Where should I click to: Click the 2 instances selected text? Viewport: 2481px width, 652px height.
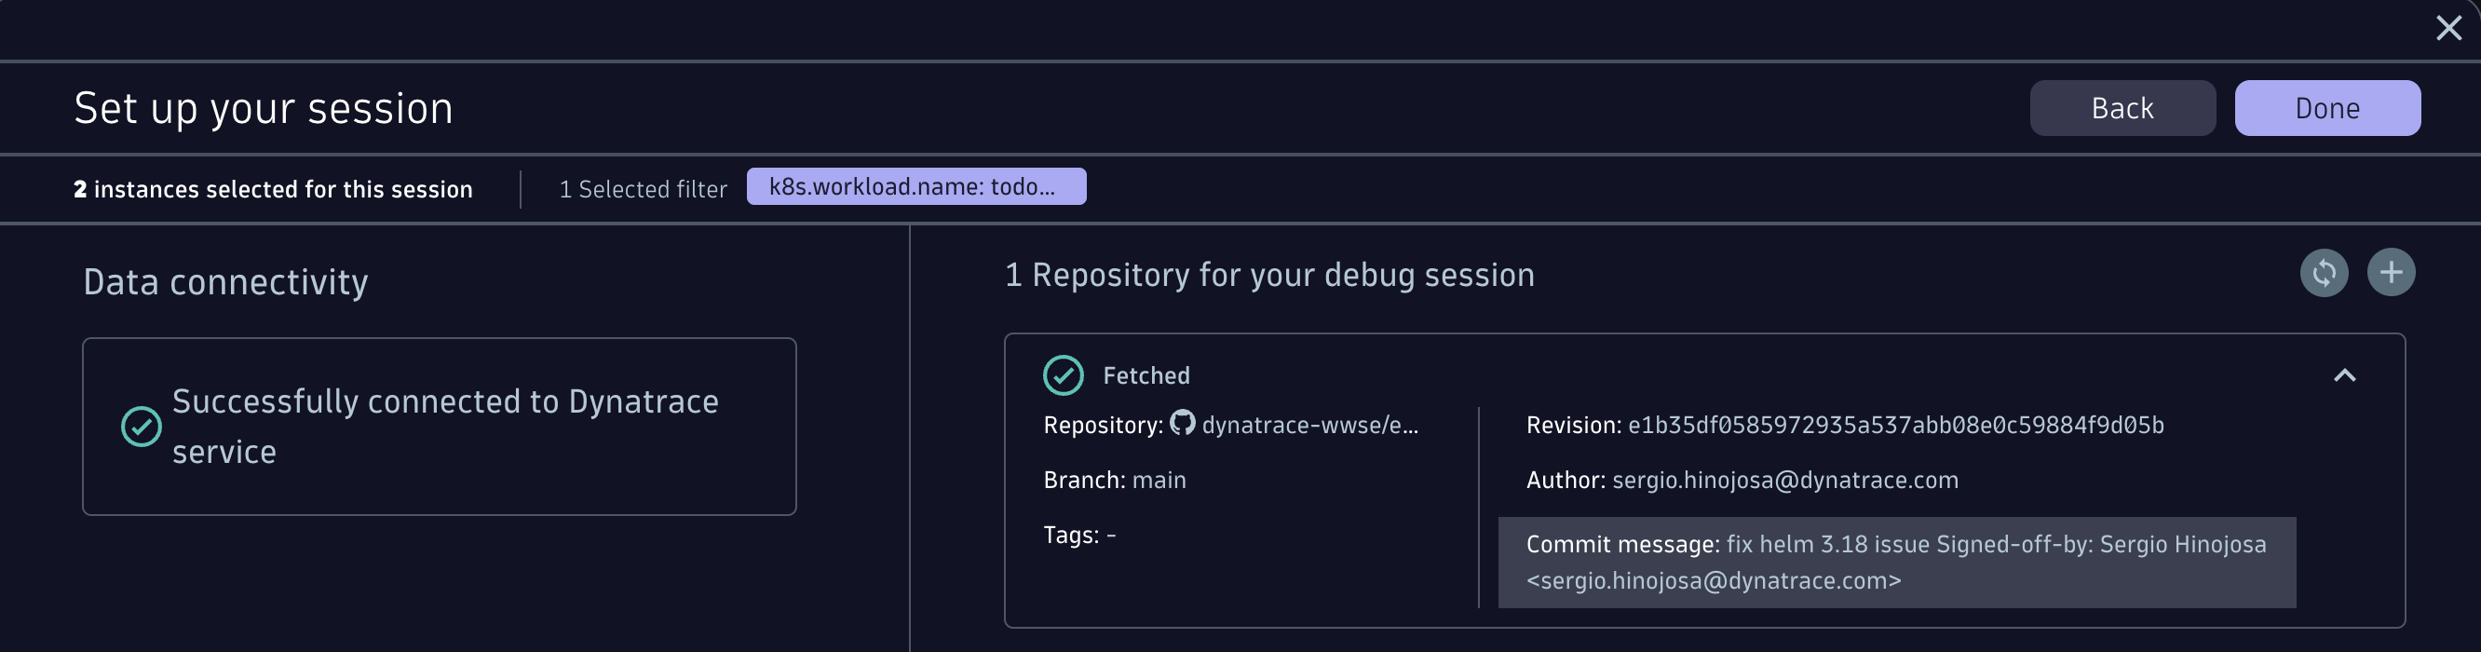point(273,189)
